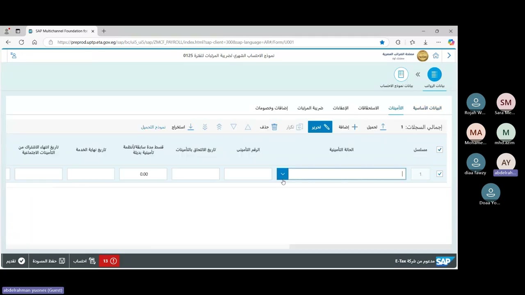Click the تاريخ الالتحاق بالتأمينات input field
525x295 pixels.
point(196,174)
